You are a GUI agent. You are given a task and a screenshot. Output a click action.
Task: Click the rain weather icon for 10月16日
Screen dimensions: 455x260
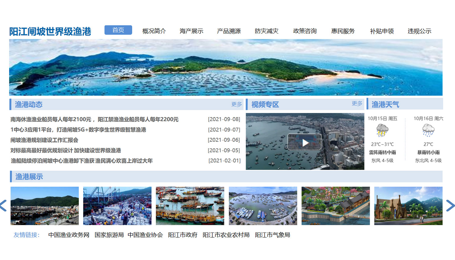pos(428,130)
